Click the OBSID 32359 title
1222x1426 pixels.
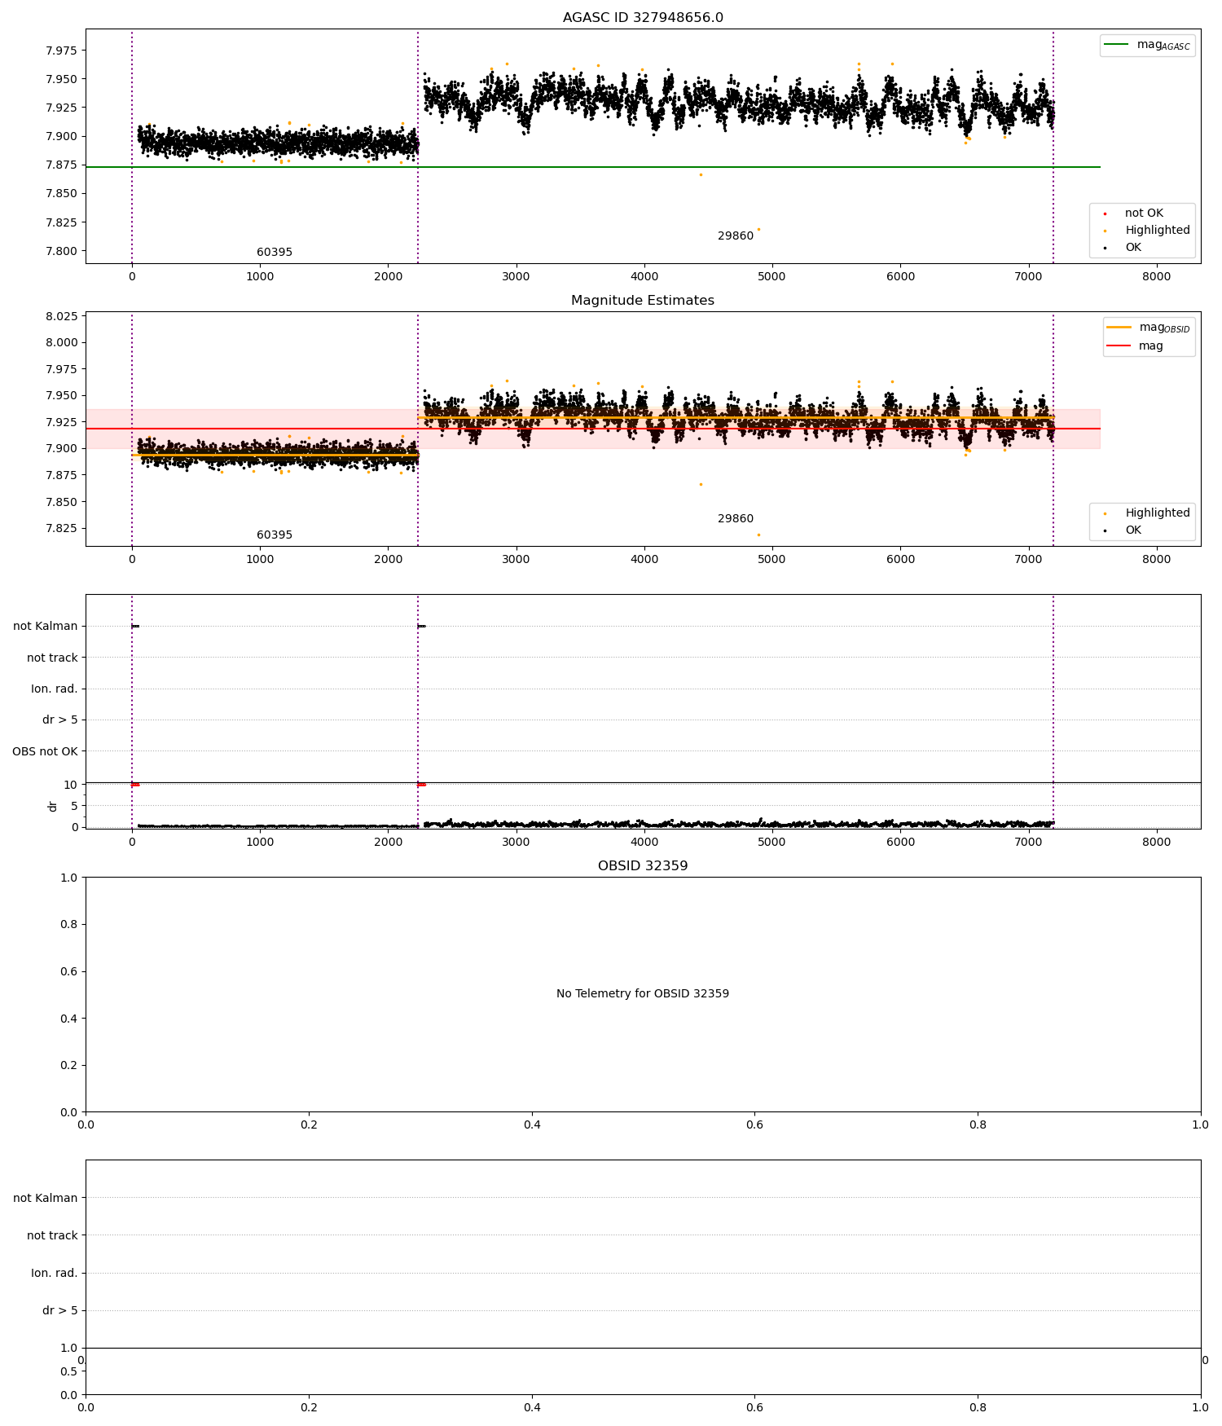[x=643, y=866]
